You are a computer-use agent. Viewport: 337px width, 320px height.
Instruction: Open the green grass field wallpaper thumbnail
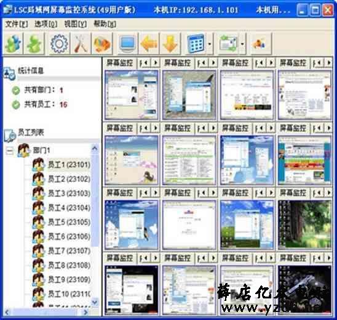point(247,225)
